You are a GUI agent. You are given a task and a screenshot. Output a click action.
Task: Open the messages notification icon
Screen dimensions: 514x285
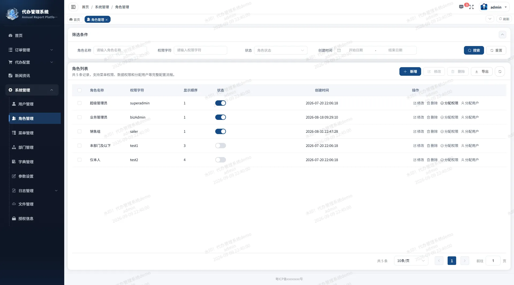pos(461,7)
